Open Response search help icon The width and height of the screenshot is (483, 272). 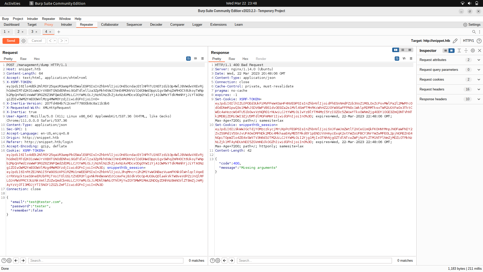pos(212,261)
